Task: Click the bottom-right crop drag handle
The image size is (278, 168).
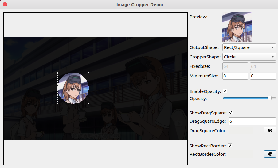Action: coord(88,103)
